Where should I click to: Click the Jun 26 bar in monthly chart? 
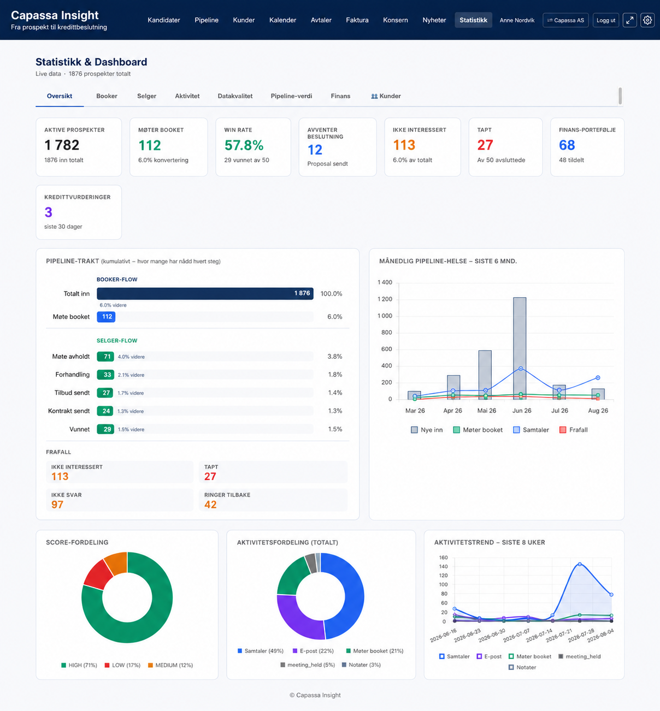[520, 348]
